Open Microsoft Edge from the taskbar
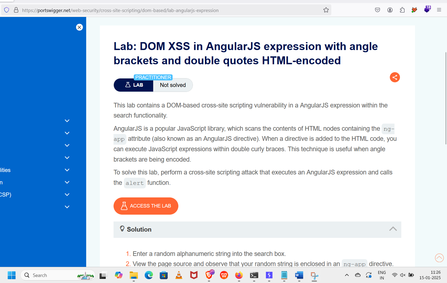This screenshot has height=283, width=447. click(x=149, y=275)
